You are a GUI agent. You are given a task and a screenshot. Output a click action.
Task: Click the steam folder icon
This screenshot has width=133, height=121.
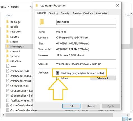tap(8, 41)
